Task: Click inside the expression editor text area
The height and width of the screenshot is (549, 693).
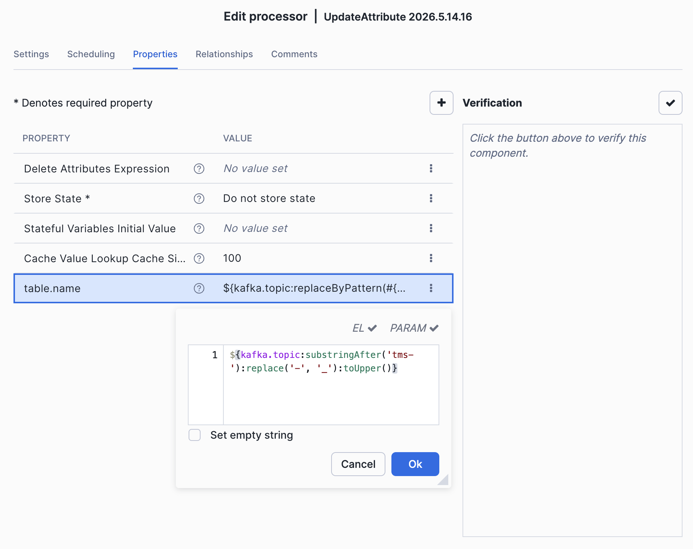Action: point(331,384)
